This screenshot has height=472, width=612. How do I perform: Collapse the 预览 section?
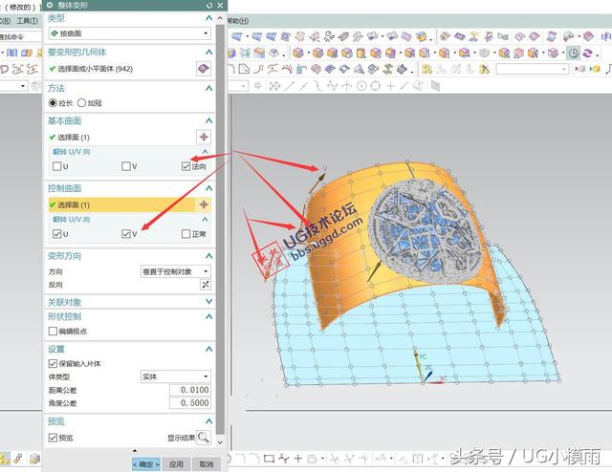[208, 421]
